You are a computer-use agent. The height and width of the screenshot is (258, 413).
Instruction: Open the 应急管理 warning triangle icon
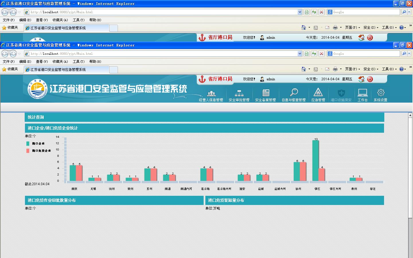point(318,93)
